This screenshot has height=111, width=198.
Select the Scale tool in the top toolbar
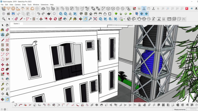[60, 19]
